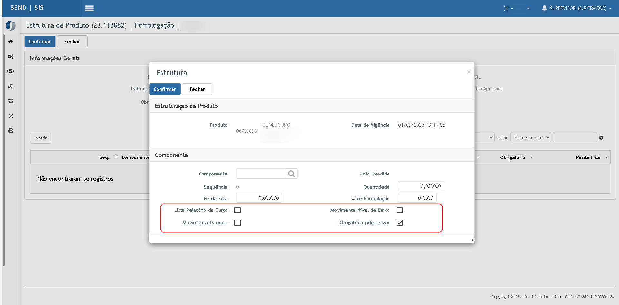Viewport: 619px width, 305px height.
Task: Open the Começa com filter dropdown
Action: [531, 138]
